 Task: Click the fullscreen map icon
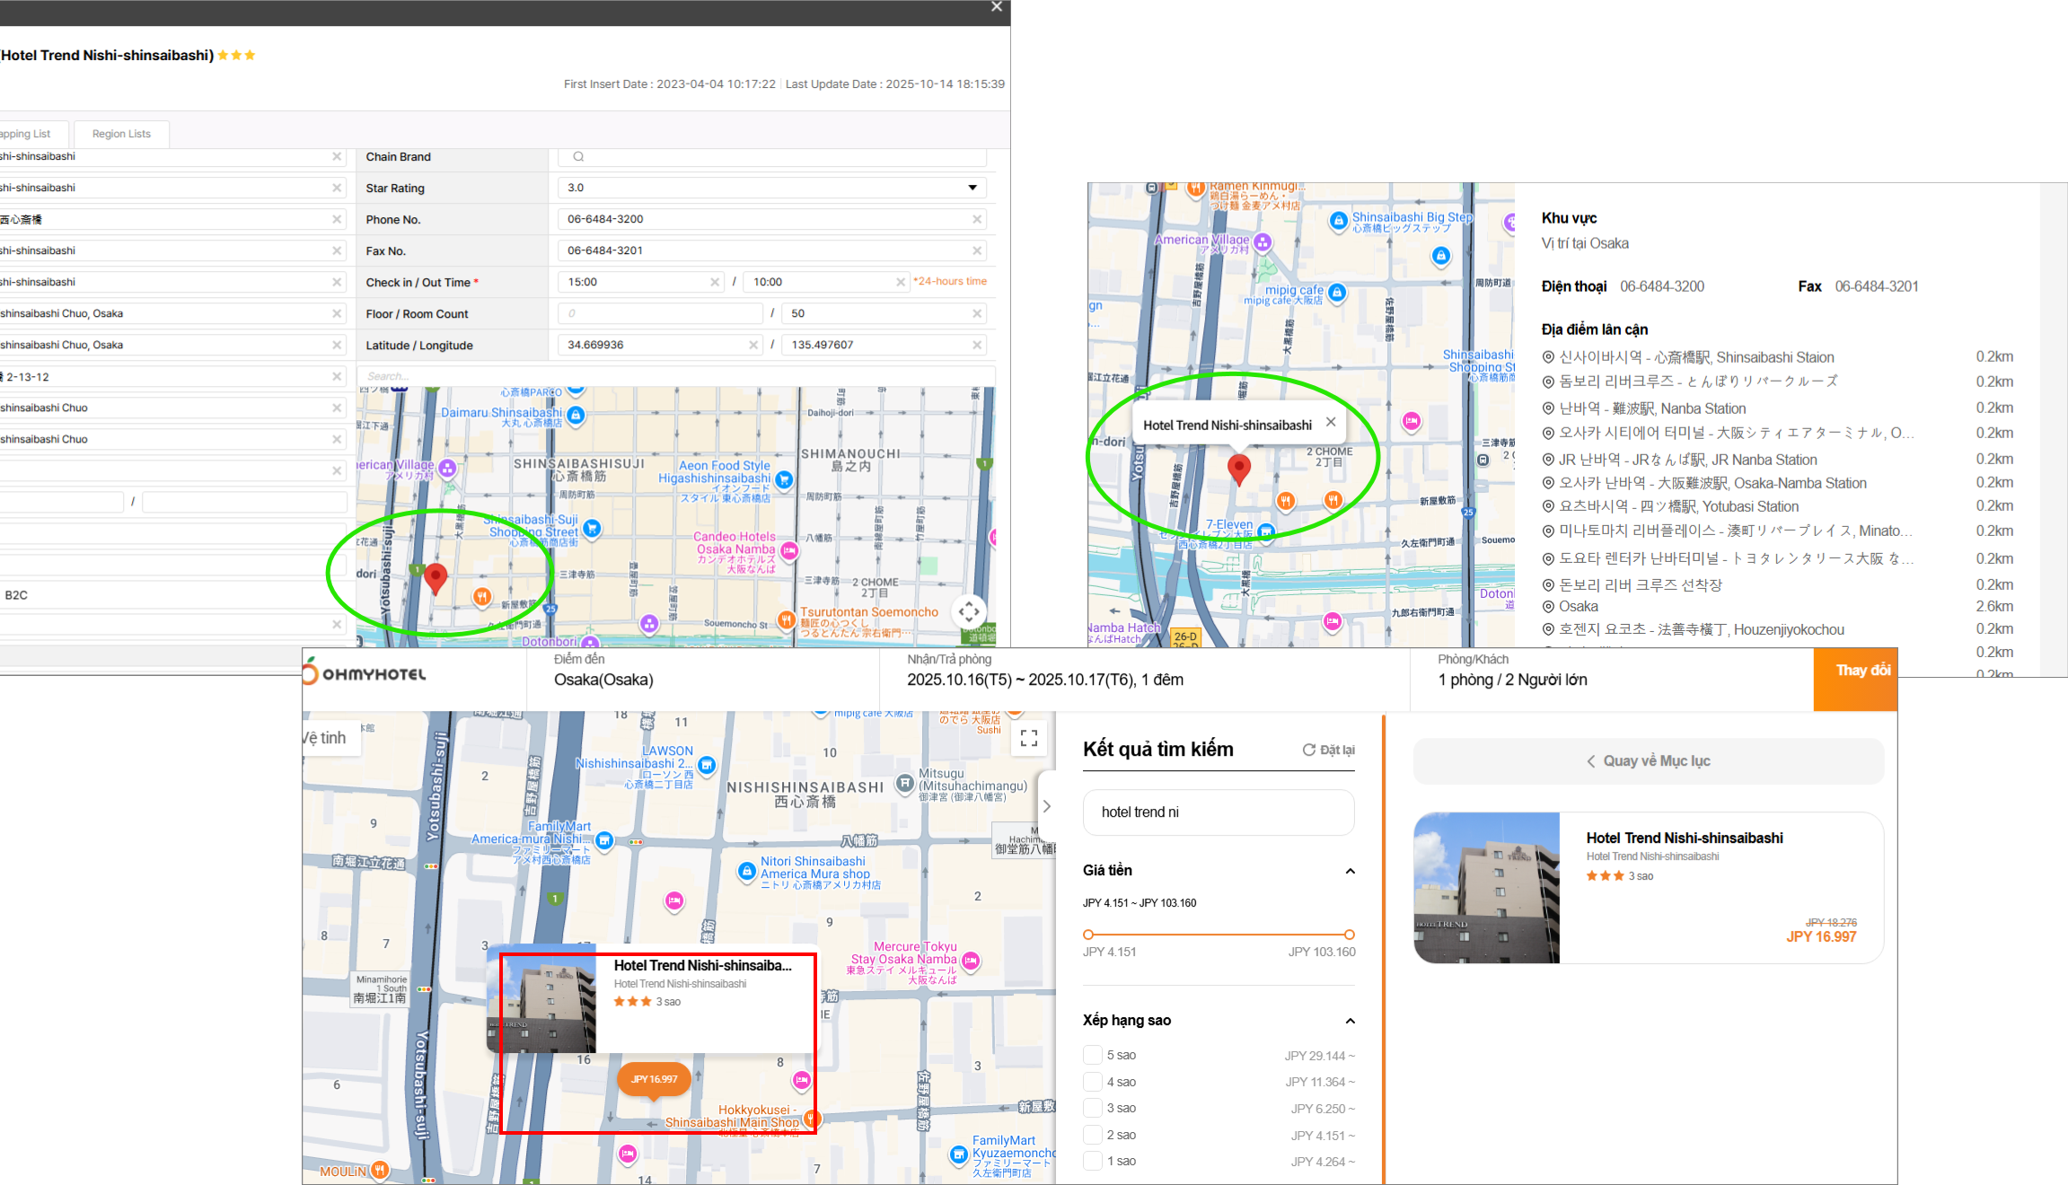(x=1029, y=738)
